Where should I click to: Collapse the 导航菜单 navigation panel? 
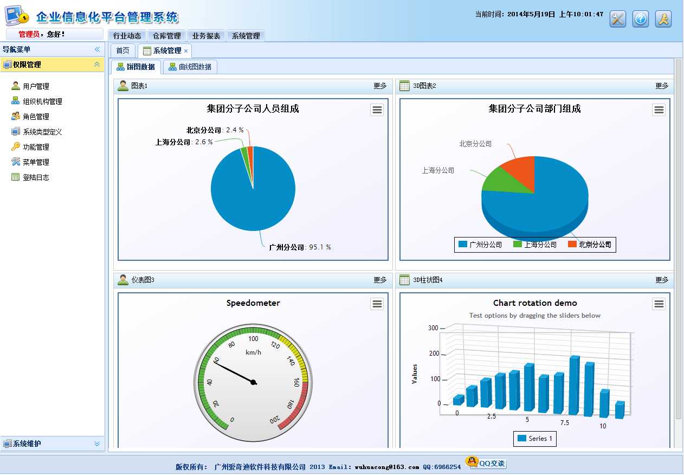(x=98, y=49)
